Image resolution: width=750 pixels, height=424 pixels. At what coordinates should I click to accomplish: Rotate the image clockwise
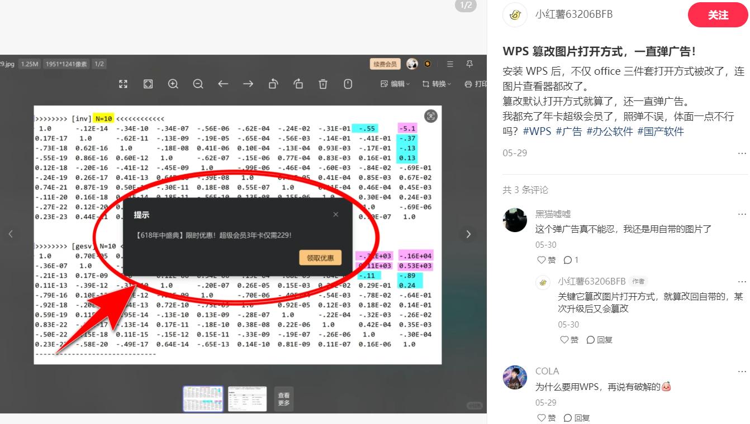pyautogui.click(x=298, y=84)
